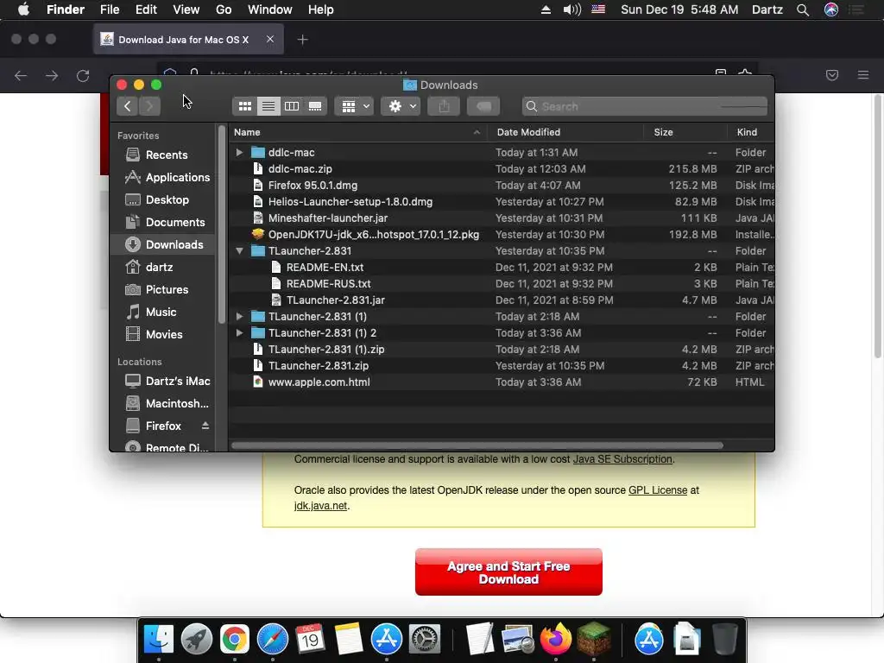Open the File menu
The width and height of the screenshot is (884, 663).
pyautogui.click(x=110, y=9)
